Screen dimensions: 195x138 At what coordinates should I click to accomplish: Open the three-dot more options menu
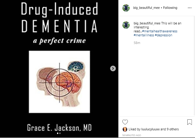coord(189,8)
